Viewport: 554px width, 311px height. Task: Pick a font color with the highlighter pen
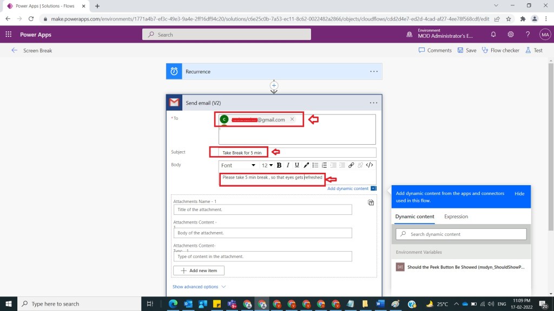306,165
